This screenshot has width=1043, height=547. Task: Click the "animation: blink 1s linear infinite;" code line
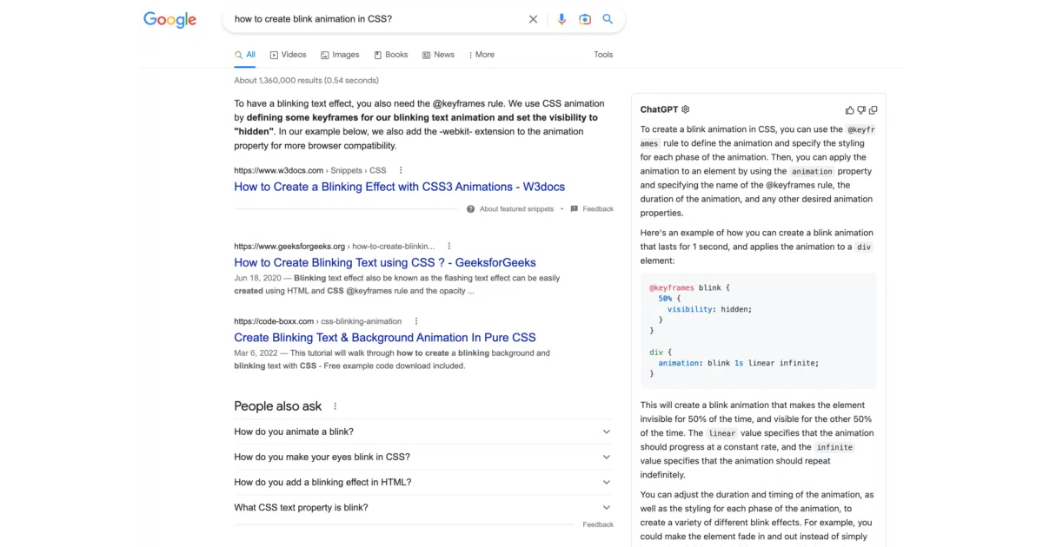pos(739,363)
